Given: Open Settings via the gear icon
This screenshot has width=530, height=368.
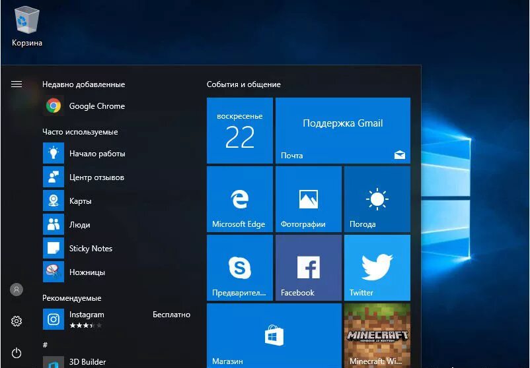Looking at the screenshot, I should 17,321.
